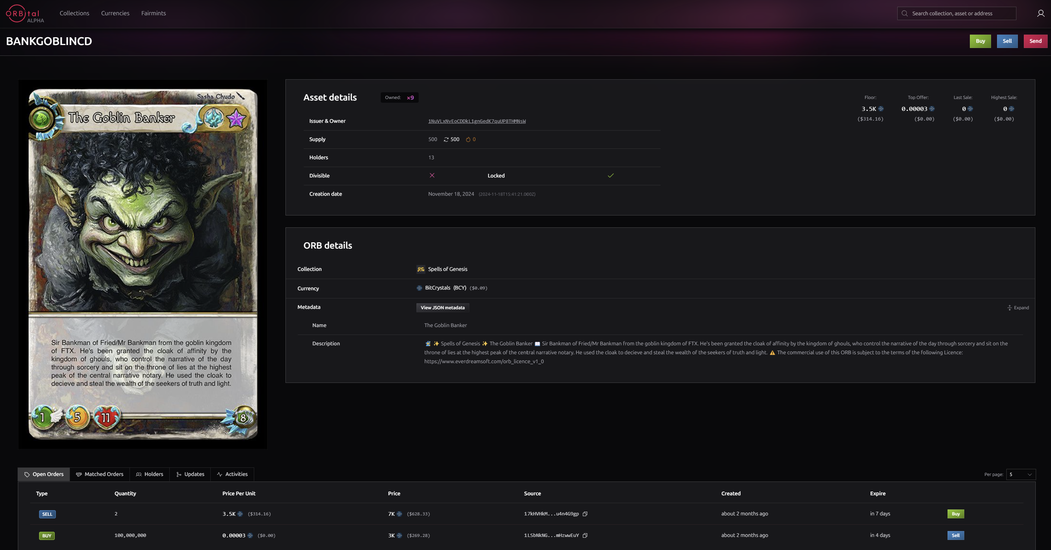The image size is (1051, 550).
Task: Click the BUY type badge
Action: (x=47, y=536)
